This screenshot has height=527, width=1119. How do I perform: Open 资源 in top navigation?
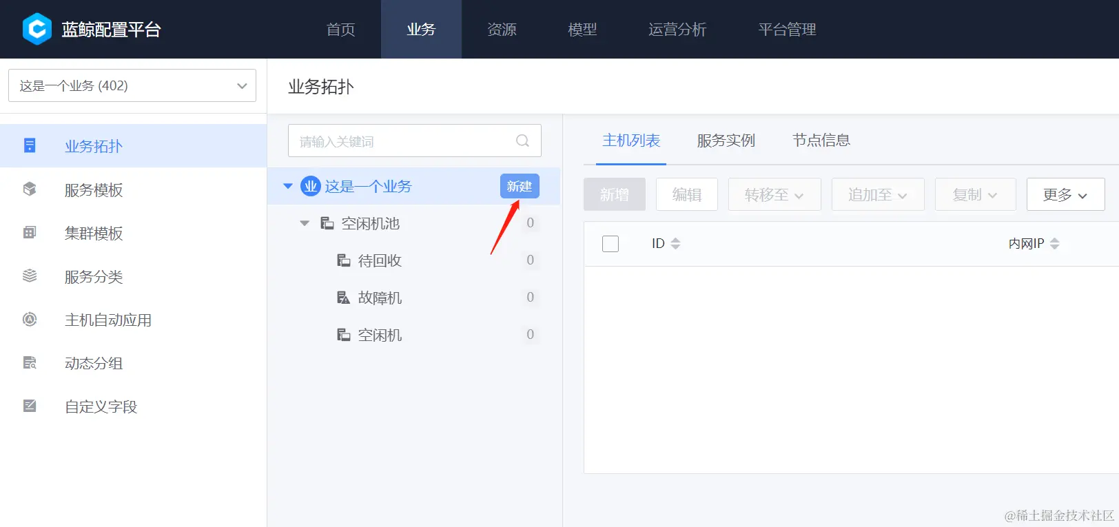click(502, 29)
